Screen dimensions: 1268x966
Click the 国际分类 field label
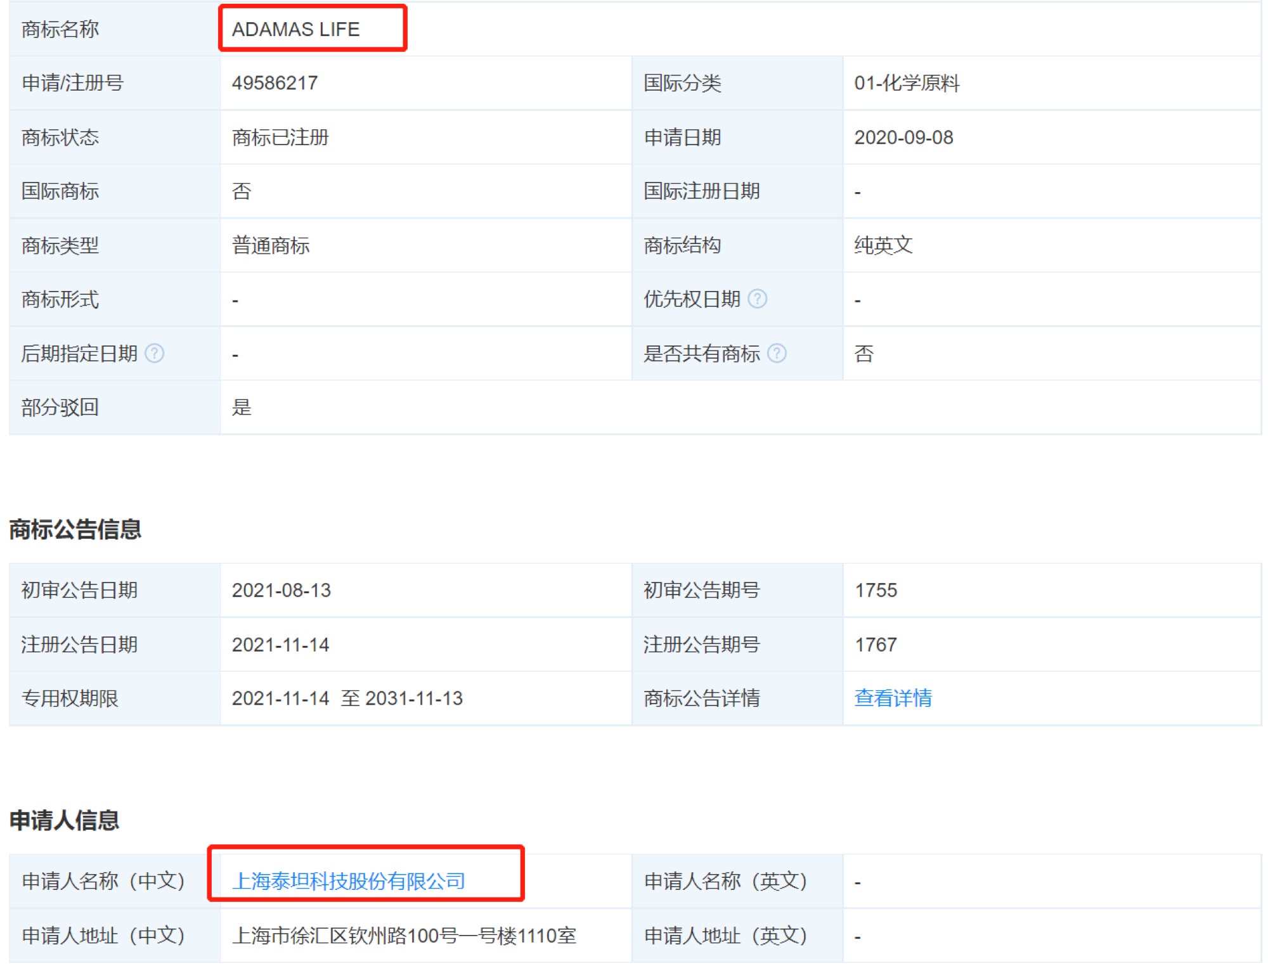pos(682,83)
